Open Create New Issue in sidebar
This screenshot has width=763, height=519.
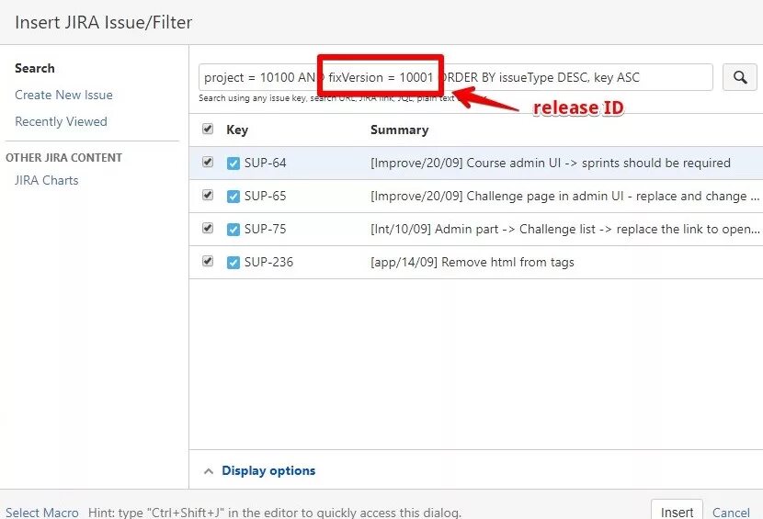[x=63, y=95]
